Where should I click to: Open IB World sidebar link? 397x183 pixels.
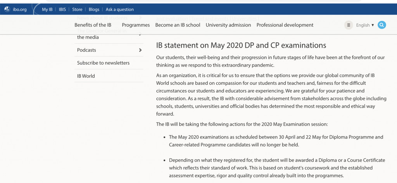pyautogui.click(x=86, y=76)
